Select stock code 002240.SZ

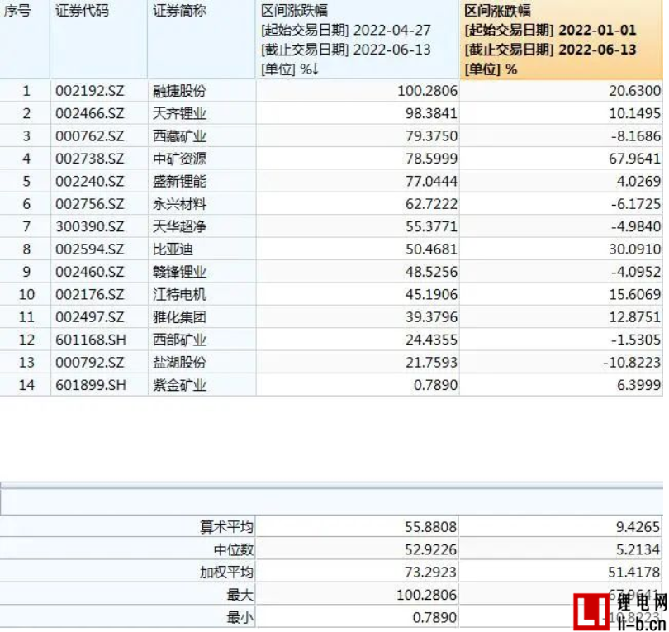click(x=89, y=182)
